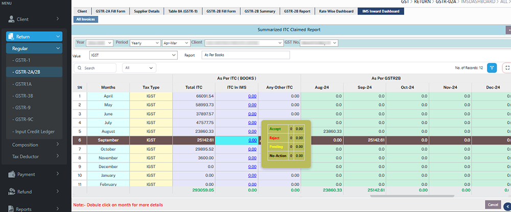The image size is (511, 212).
Task: Collapse the Regular submenu in sidebar
Action: click(34, 48)
